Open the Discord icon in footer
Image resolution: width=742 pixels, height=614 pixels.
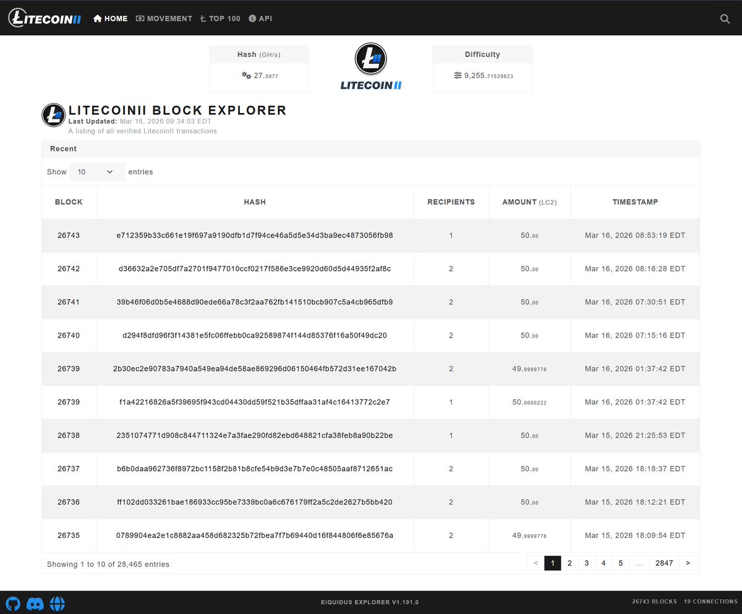coord(35,603)
